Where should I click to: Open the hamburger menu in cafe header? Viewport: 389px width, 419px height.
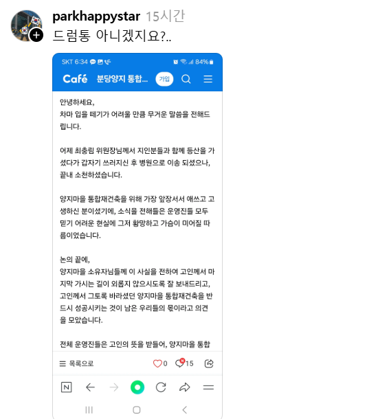[208, 79]
